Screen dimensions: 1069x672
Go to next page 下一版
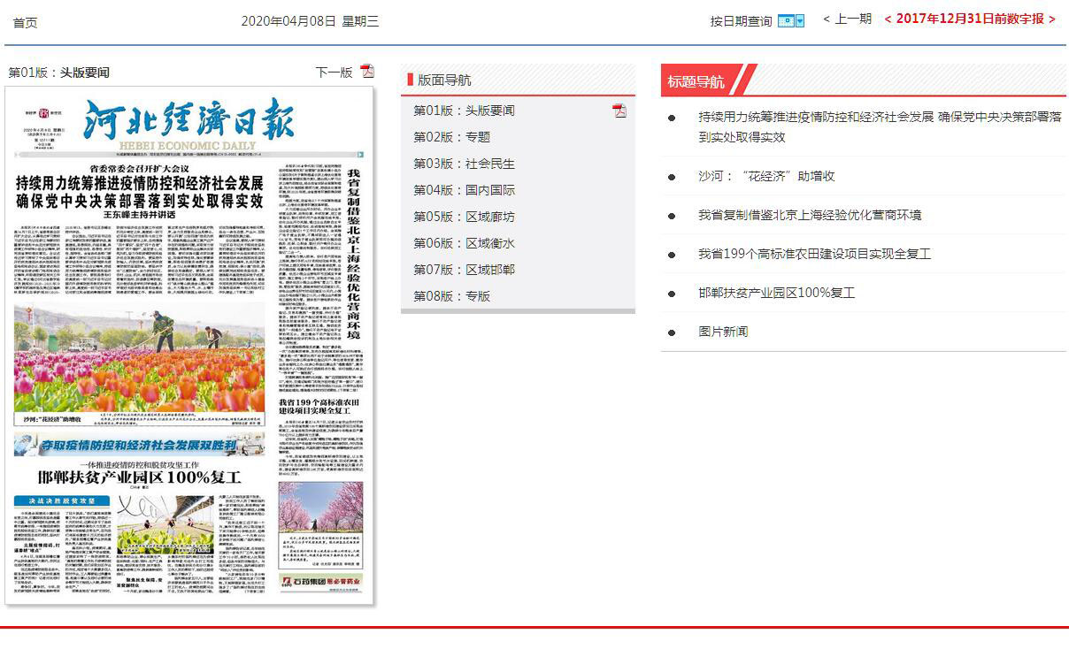point(334,73)
